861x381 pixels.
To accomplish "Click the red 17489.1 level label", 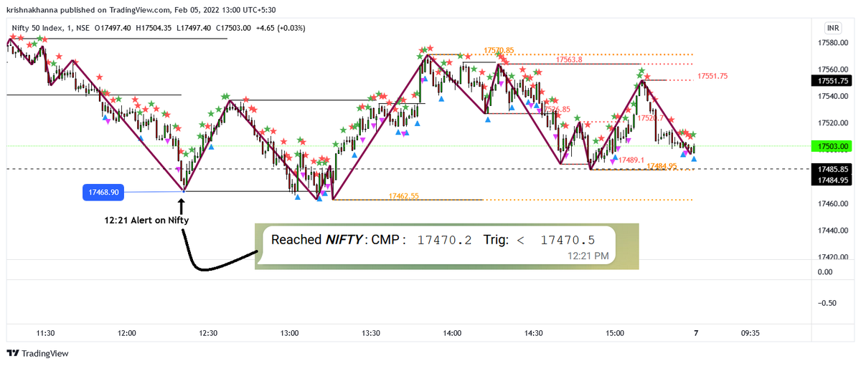I will click(631, 160).
